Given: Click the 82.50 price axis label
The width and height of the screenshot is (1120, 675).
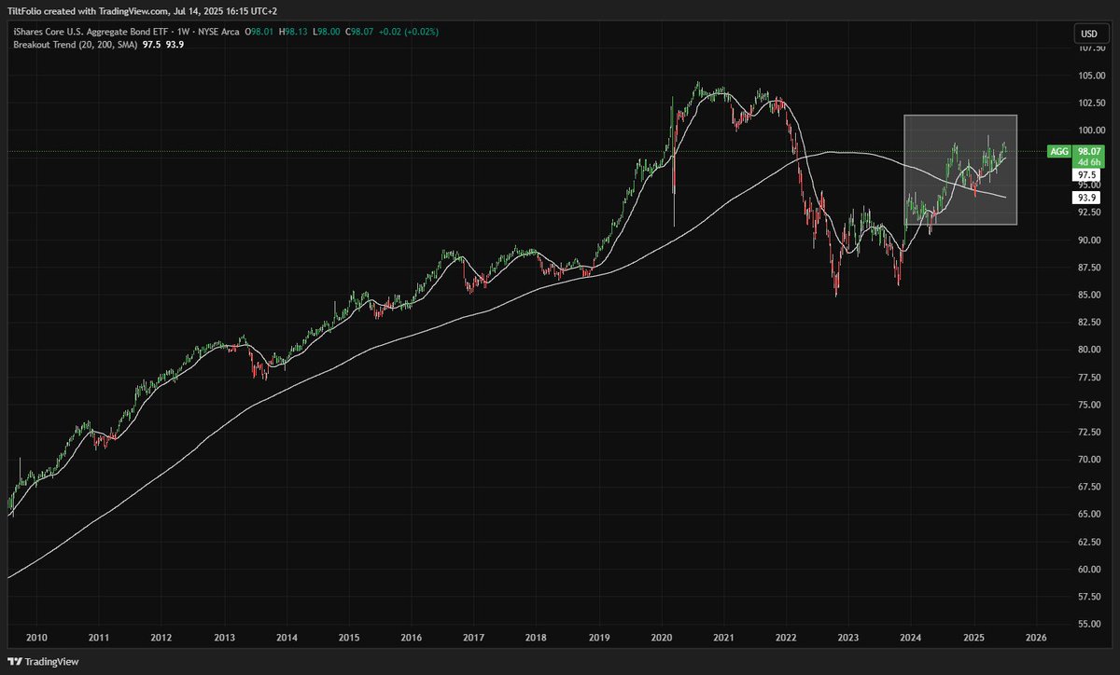Looking at the screenshot, I should pos(1089,323).
